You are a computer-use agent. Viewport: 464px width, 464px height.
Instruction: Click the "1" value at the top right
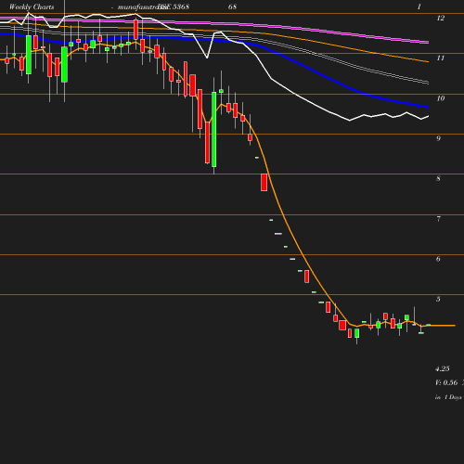419,6
